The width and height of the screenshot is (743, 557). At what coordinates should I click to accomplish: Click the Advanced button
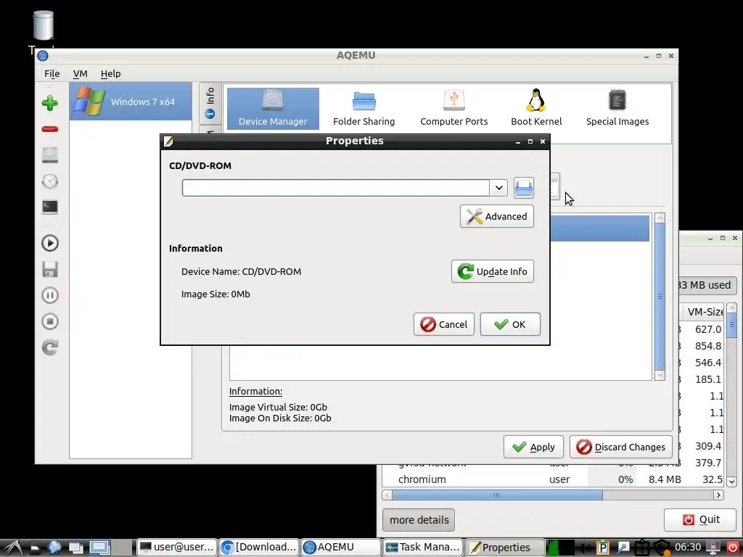click(496, 216)
